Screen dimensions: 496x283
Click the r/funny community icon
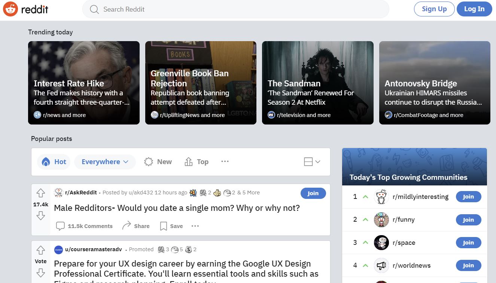click(381, 219)
